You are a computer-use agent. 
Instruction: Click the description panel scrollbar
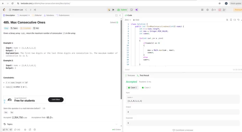point(121,60)
